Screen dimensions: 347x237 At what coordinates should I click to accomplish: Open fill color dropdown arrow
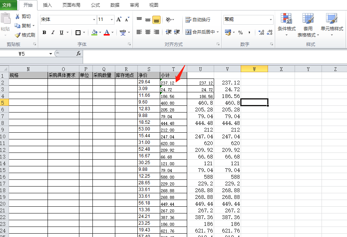click(x=100, y=33)
